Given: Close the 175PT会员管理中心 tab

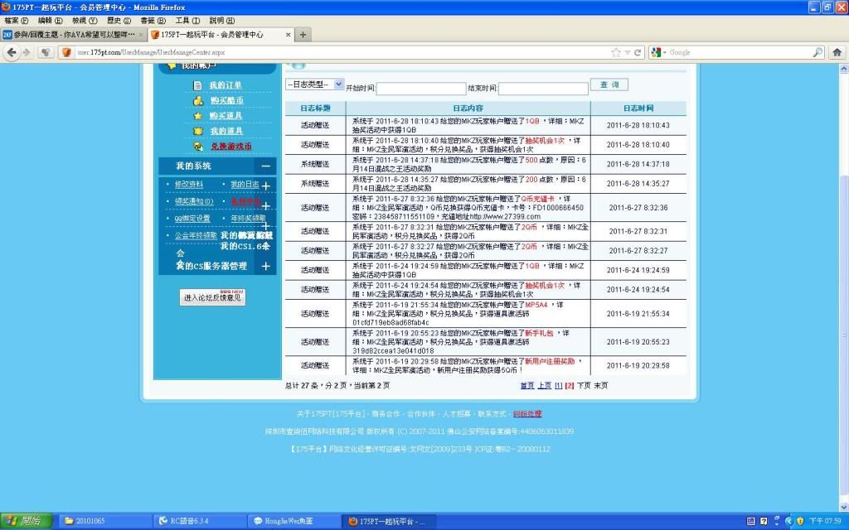Looking at the screenshot, I should [288, 35].
